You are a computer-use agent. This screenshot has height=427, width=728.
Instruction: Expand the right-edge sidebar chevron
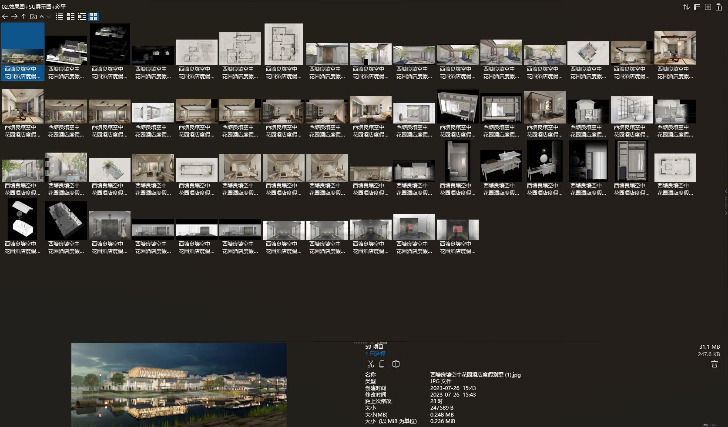pyautogui.click(x=726, y=190)
